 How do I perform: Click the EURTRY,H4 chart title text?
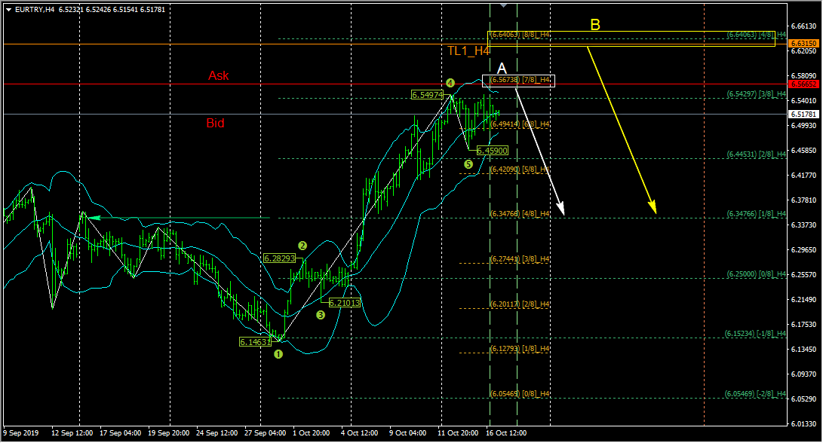[x=35, y=10]
